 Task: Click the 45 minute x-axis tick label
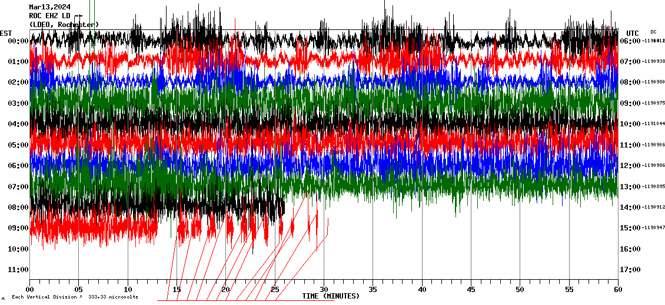click(x=471, y=290)
